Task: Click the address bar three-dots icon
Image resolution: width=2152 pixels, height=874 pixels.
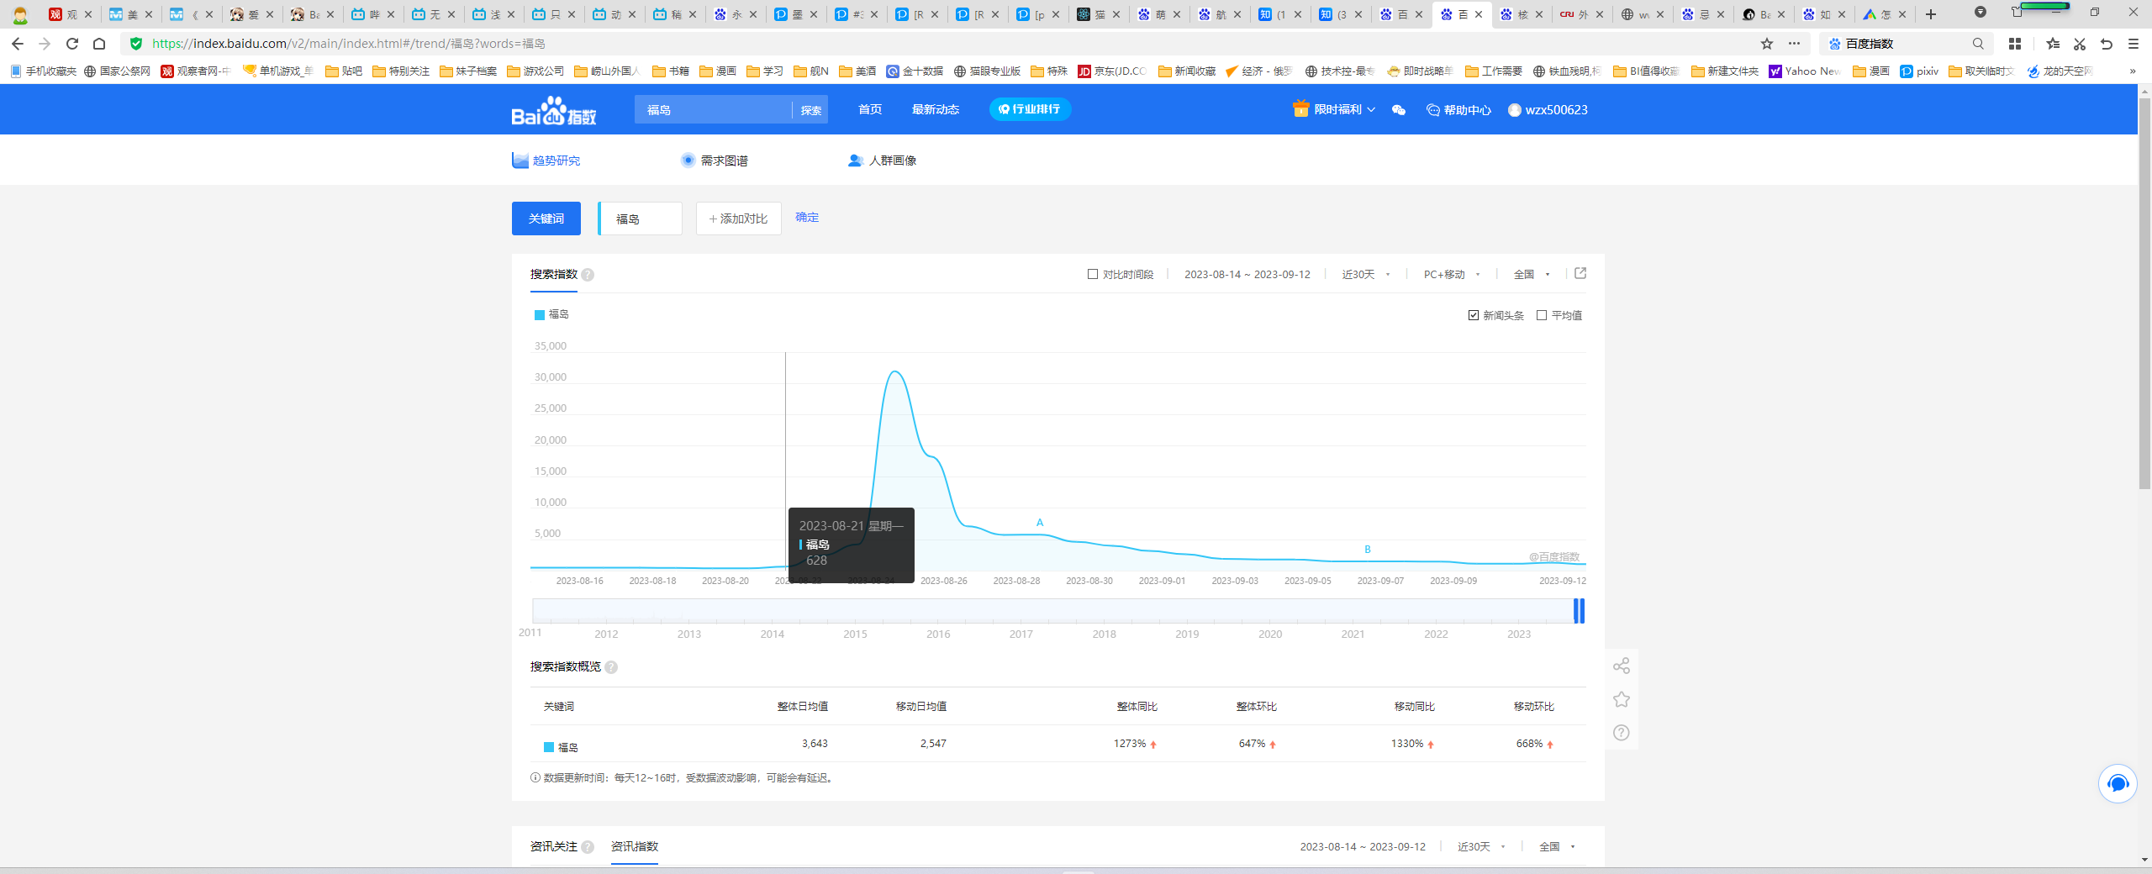Action: click(x=1794, y=44)
